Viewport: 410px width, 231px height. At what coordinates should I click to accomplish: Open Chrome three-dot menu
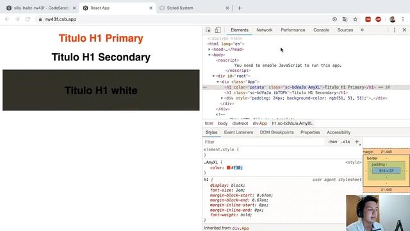point(403,19)
